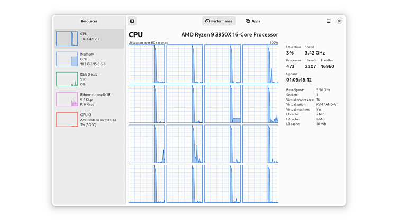The image size is (398, 224).
Task: Click the Ethernet mini graph thumbnail
Action: [67, 100]
